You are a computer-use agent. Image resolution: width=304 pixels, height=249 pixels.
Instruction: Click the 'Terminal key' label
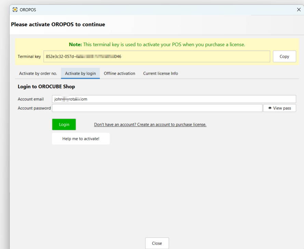tap(29, 56)
